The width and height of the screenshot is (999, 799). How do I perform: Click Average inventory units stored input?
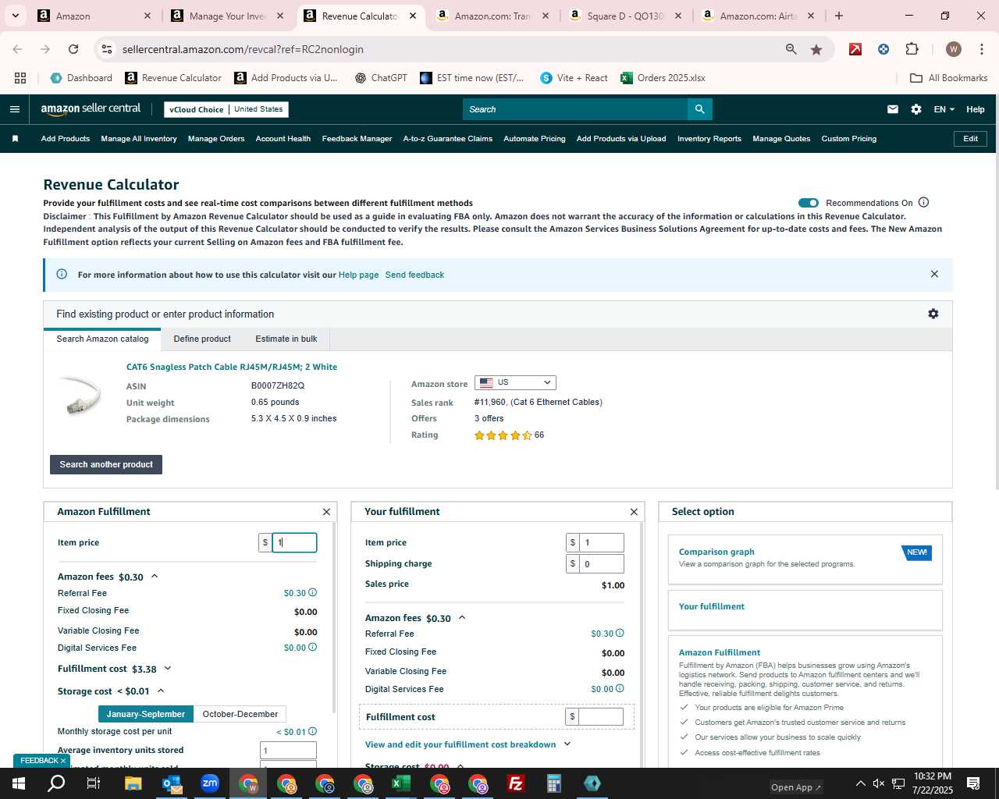[x=288, y=751]
